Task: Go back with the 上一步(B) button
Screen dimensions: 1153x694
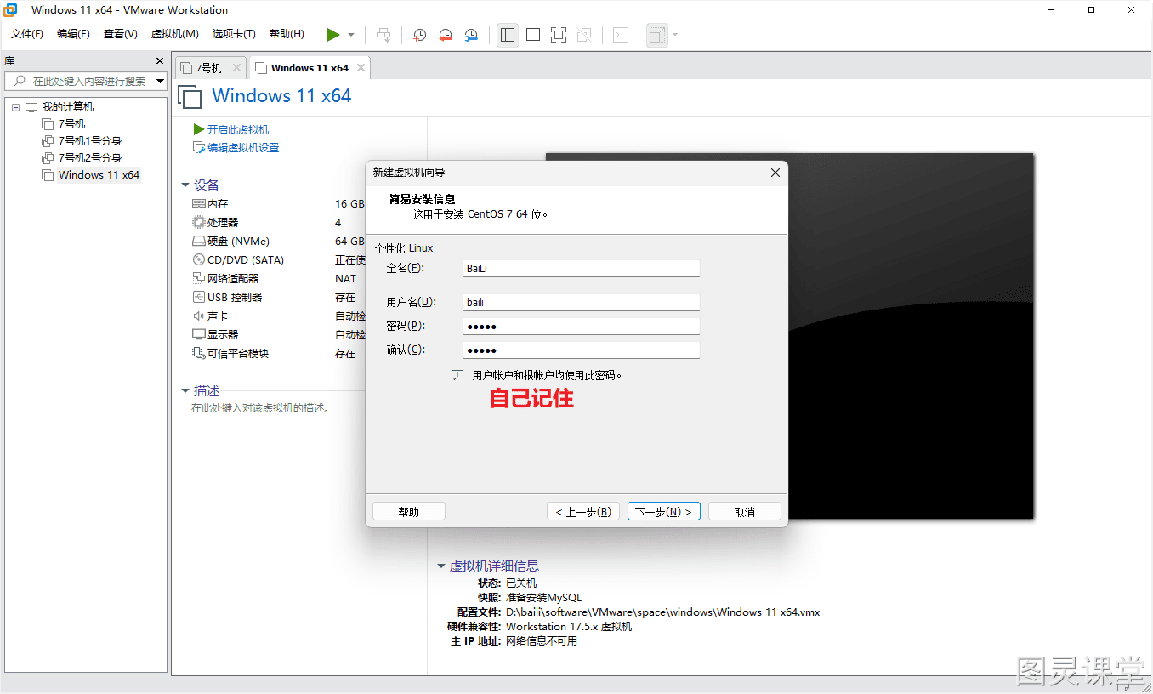Action: pos(583,512)
